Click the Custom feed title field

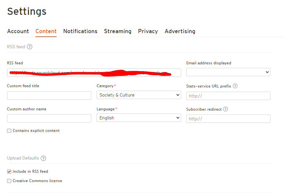49,96
